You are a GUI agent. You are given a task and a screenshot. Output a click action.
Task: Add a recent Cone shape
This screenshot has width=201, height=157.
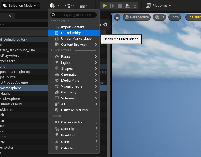[74, 142]
